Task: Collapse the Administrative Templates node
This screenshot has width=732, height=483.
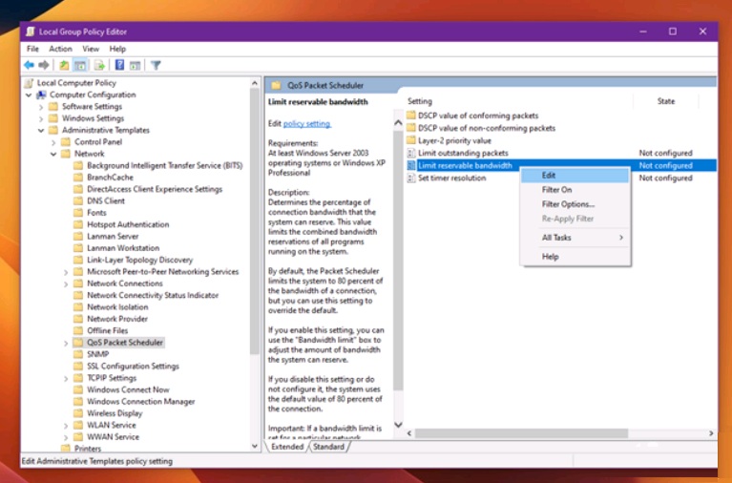Action: 41,131
